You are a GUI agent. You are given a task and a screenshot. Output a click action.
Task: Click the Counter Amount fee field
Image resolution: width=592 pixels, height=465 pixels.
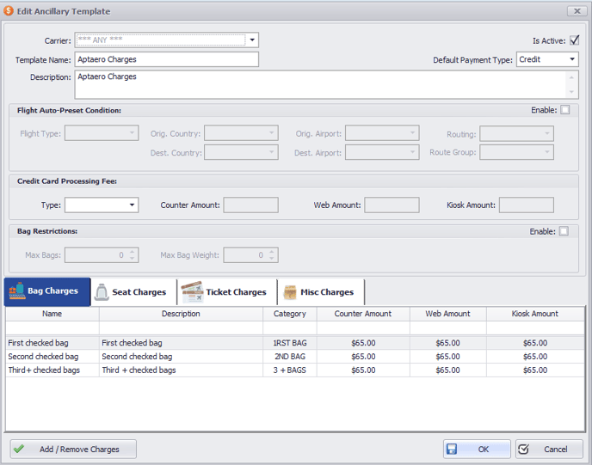click(250, 205)
